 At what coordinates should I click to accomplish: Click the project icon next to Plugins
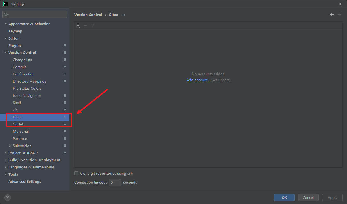(x=65, y=45)
